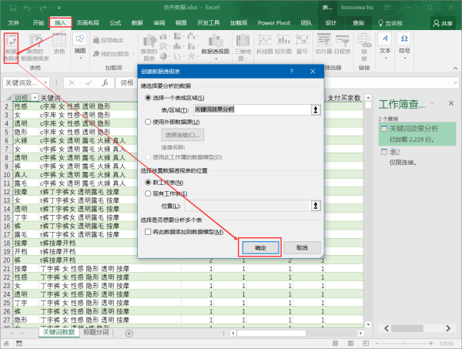This screenshot has width=462, height=349.
Task: Select 选择一个表或区域 radio option
Action: 149,99
